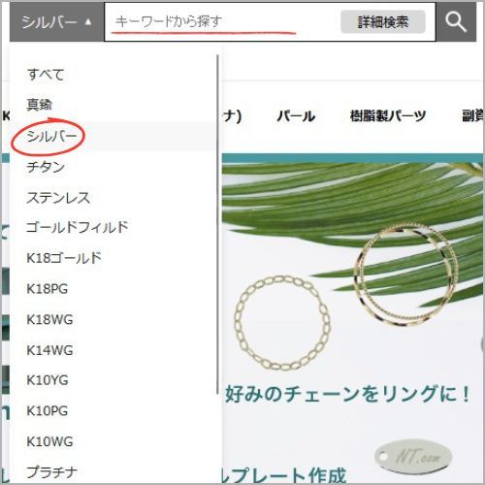
Task: Click the magnifying glass search icon
Action: pos(456,22)
